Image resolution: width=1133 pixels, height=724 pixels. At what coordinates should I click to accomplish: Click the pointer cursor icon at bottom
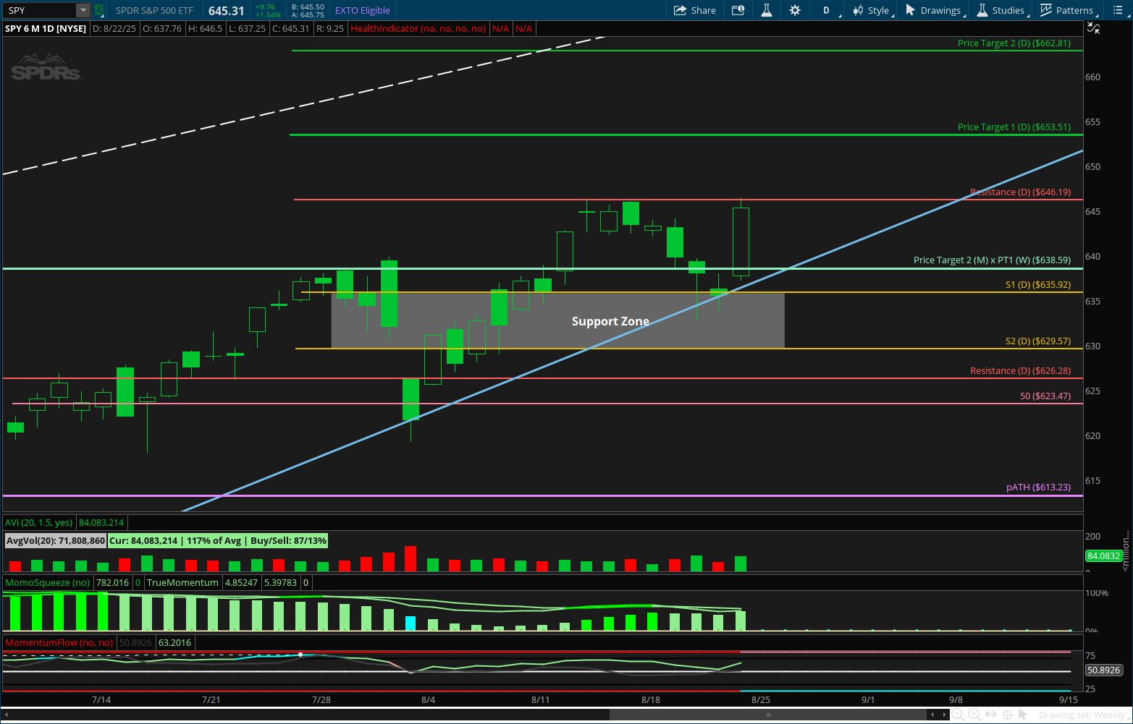point(1023,715)
